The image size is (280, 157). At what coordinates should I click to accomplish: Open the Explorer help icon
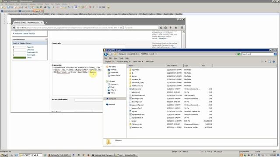click(274, 61)
